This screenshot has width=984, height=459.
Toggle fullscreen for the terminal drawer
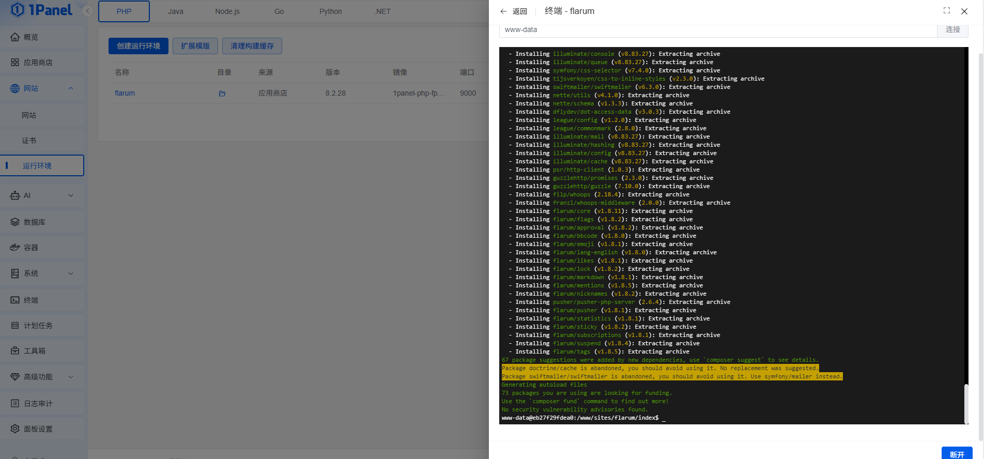point(947,11)
